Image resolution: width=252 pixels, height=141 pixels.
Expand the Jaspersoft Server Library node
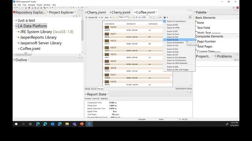click(x=17, y=43)
